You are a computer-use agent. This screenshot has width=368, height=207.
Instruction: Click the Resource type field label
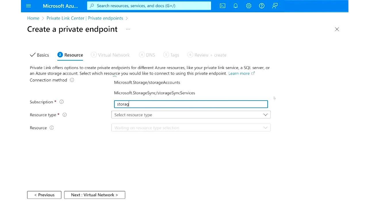(x=43, y=115)
